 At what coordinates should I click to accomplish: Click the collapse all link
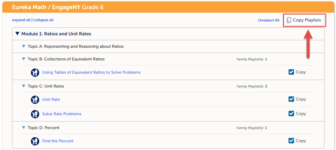point(43,20)
